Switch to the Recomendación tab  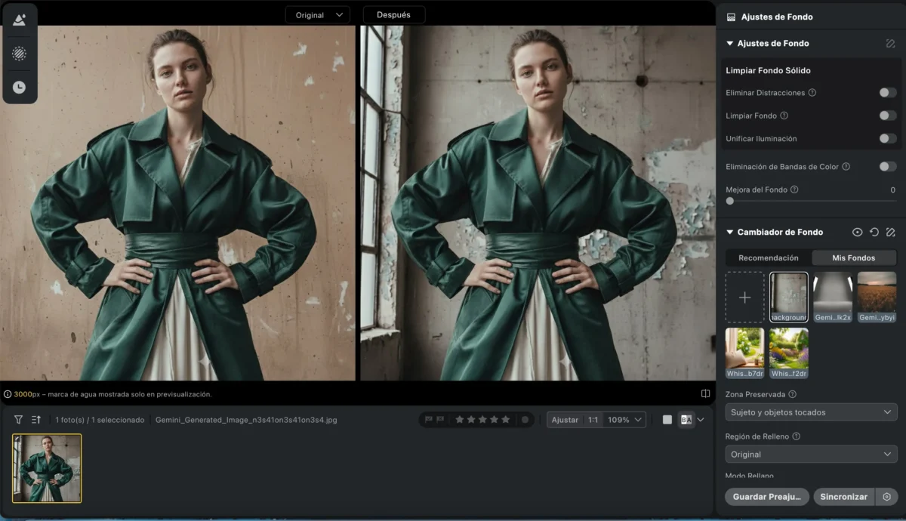768,257
